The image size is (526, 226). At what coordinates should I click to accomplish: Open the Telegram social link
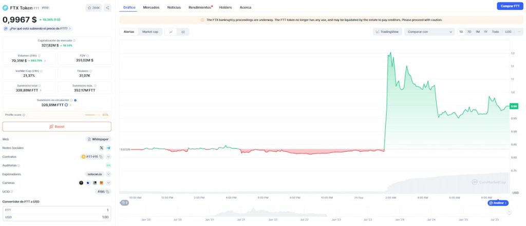click(108, 148)
